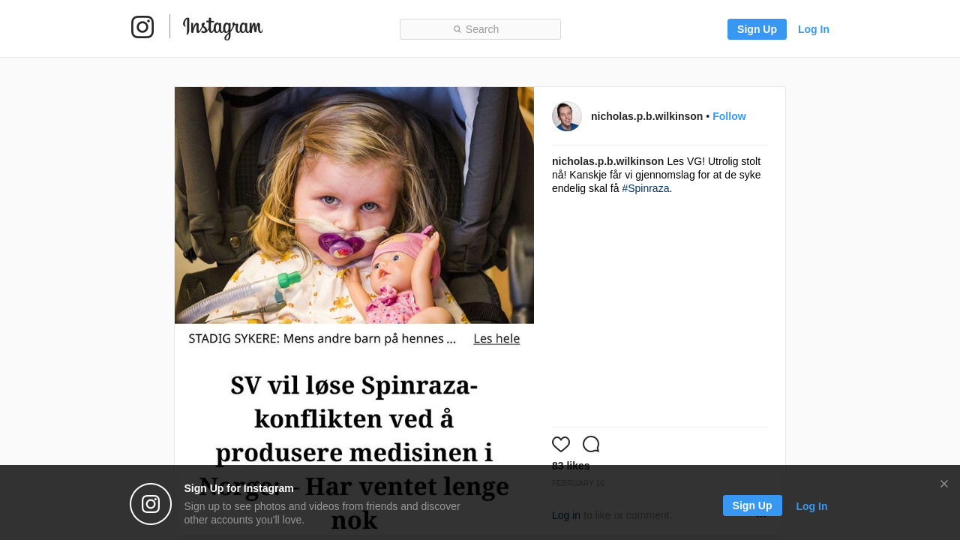Click the top Log In link
Viewport: 960px width, 540px height.
[814, 29]
